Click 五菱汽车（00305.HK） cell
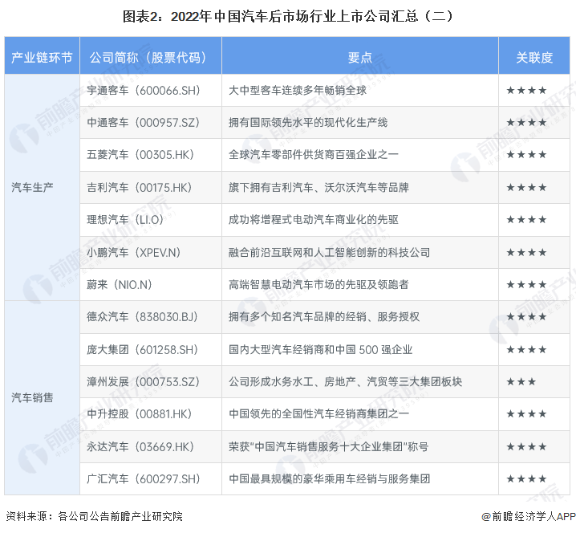The image size is (576, 533). point(151,155)
